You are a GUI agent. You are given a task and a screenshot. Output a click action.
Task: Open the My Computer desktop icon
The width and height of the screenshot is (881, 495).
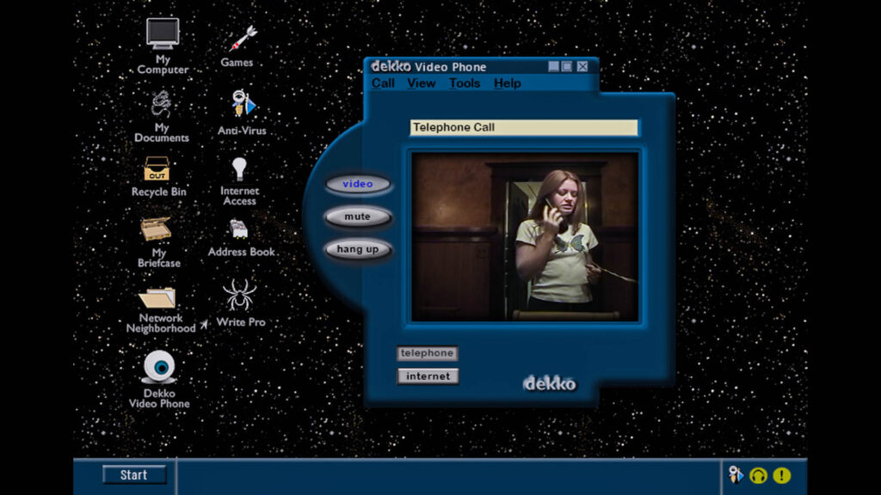pos(162,34)
